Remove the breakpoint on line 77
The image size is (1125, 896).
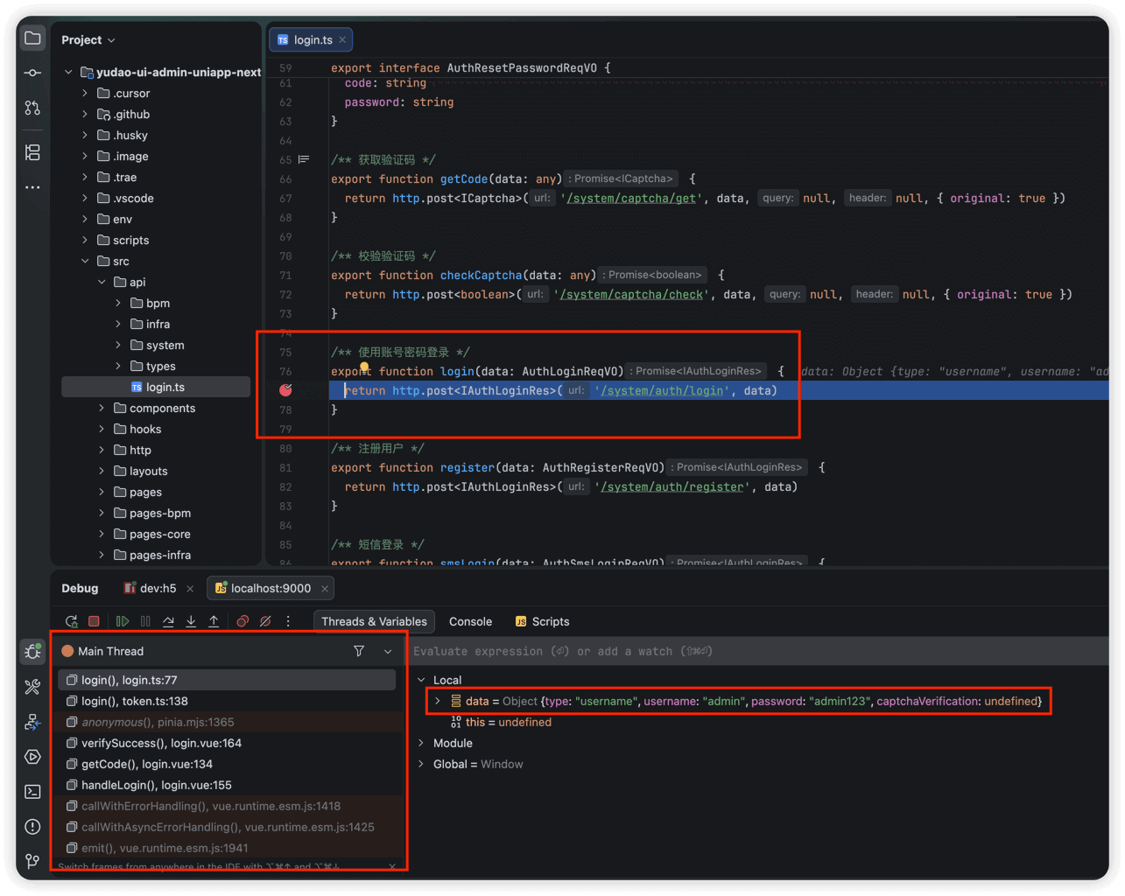point(285,390)
